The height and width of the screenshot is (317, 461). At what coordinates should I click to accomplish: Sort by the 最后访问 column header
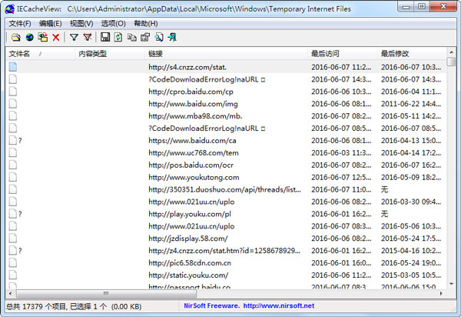click(325, 54)
